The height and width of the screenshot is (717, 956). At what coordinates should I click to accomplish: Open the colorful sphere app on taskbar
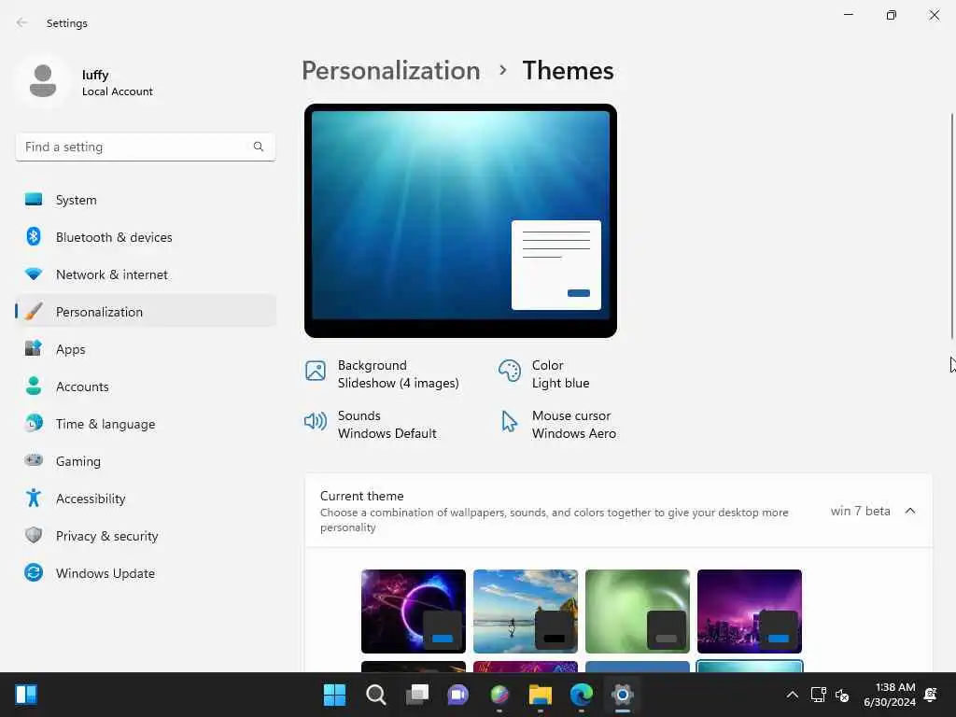[499, 695]
